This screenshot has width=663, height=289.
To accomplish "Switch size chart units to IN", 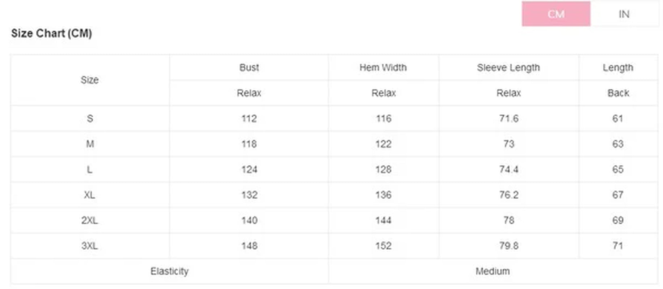I will 624,14.
